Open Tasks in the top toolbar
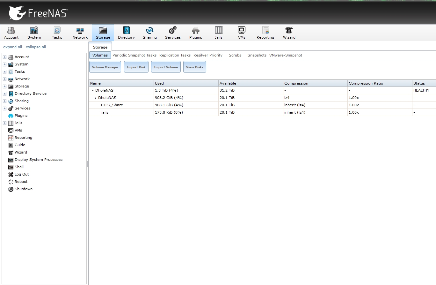 click(x=57, y=33)
